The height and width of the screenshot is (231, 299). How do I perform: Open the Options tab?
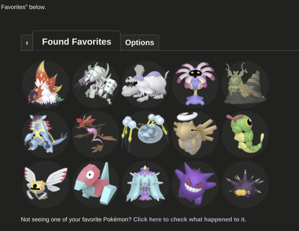139,42
